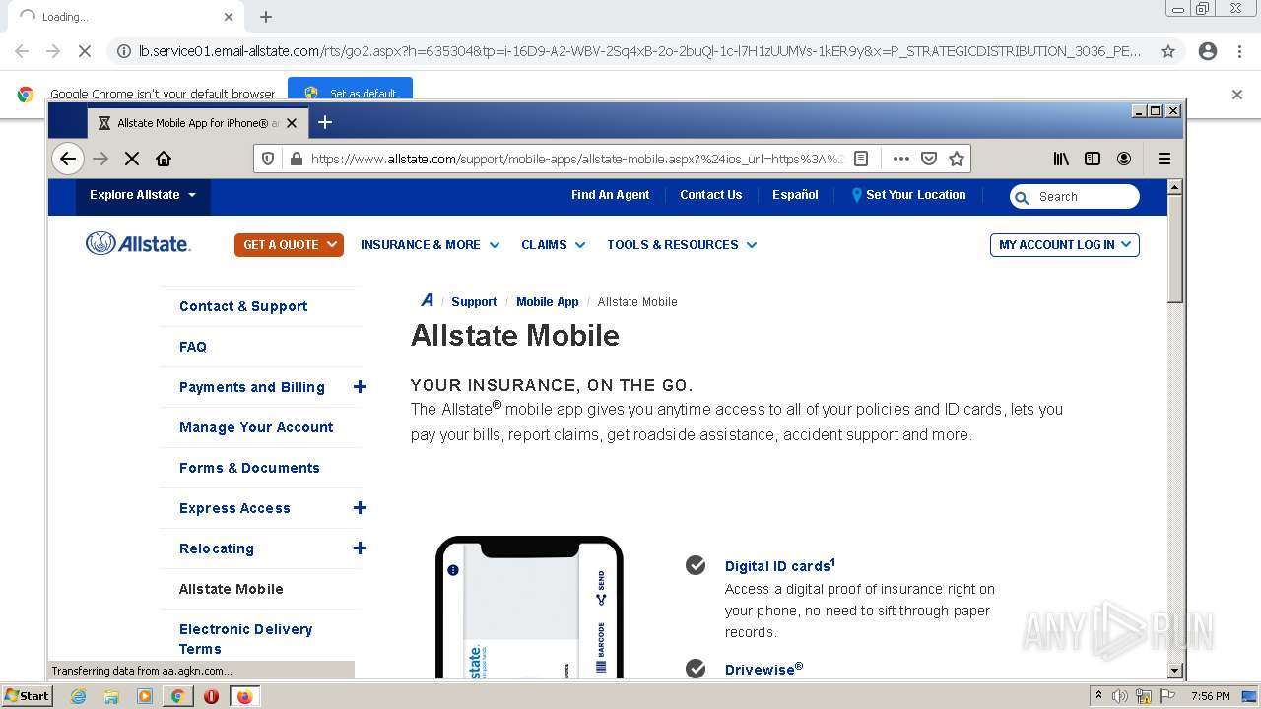1261x709 pixels.
Task: Open new tab in Chrome window
Action: point(265,17)
